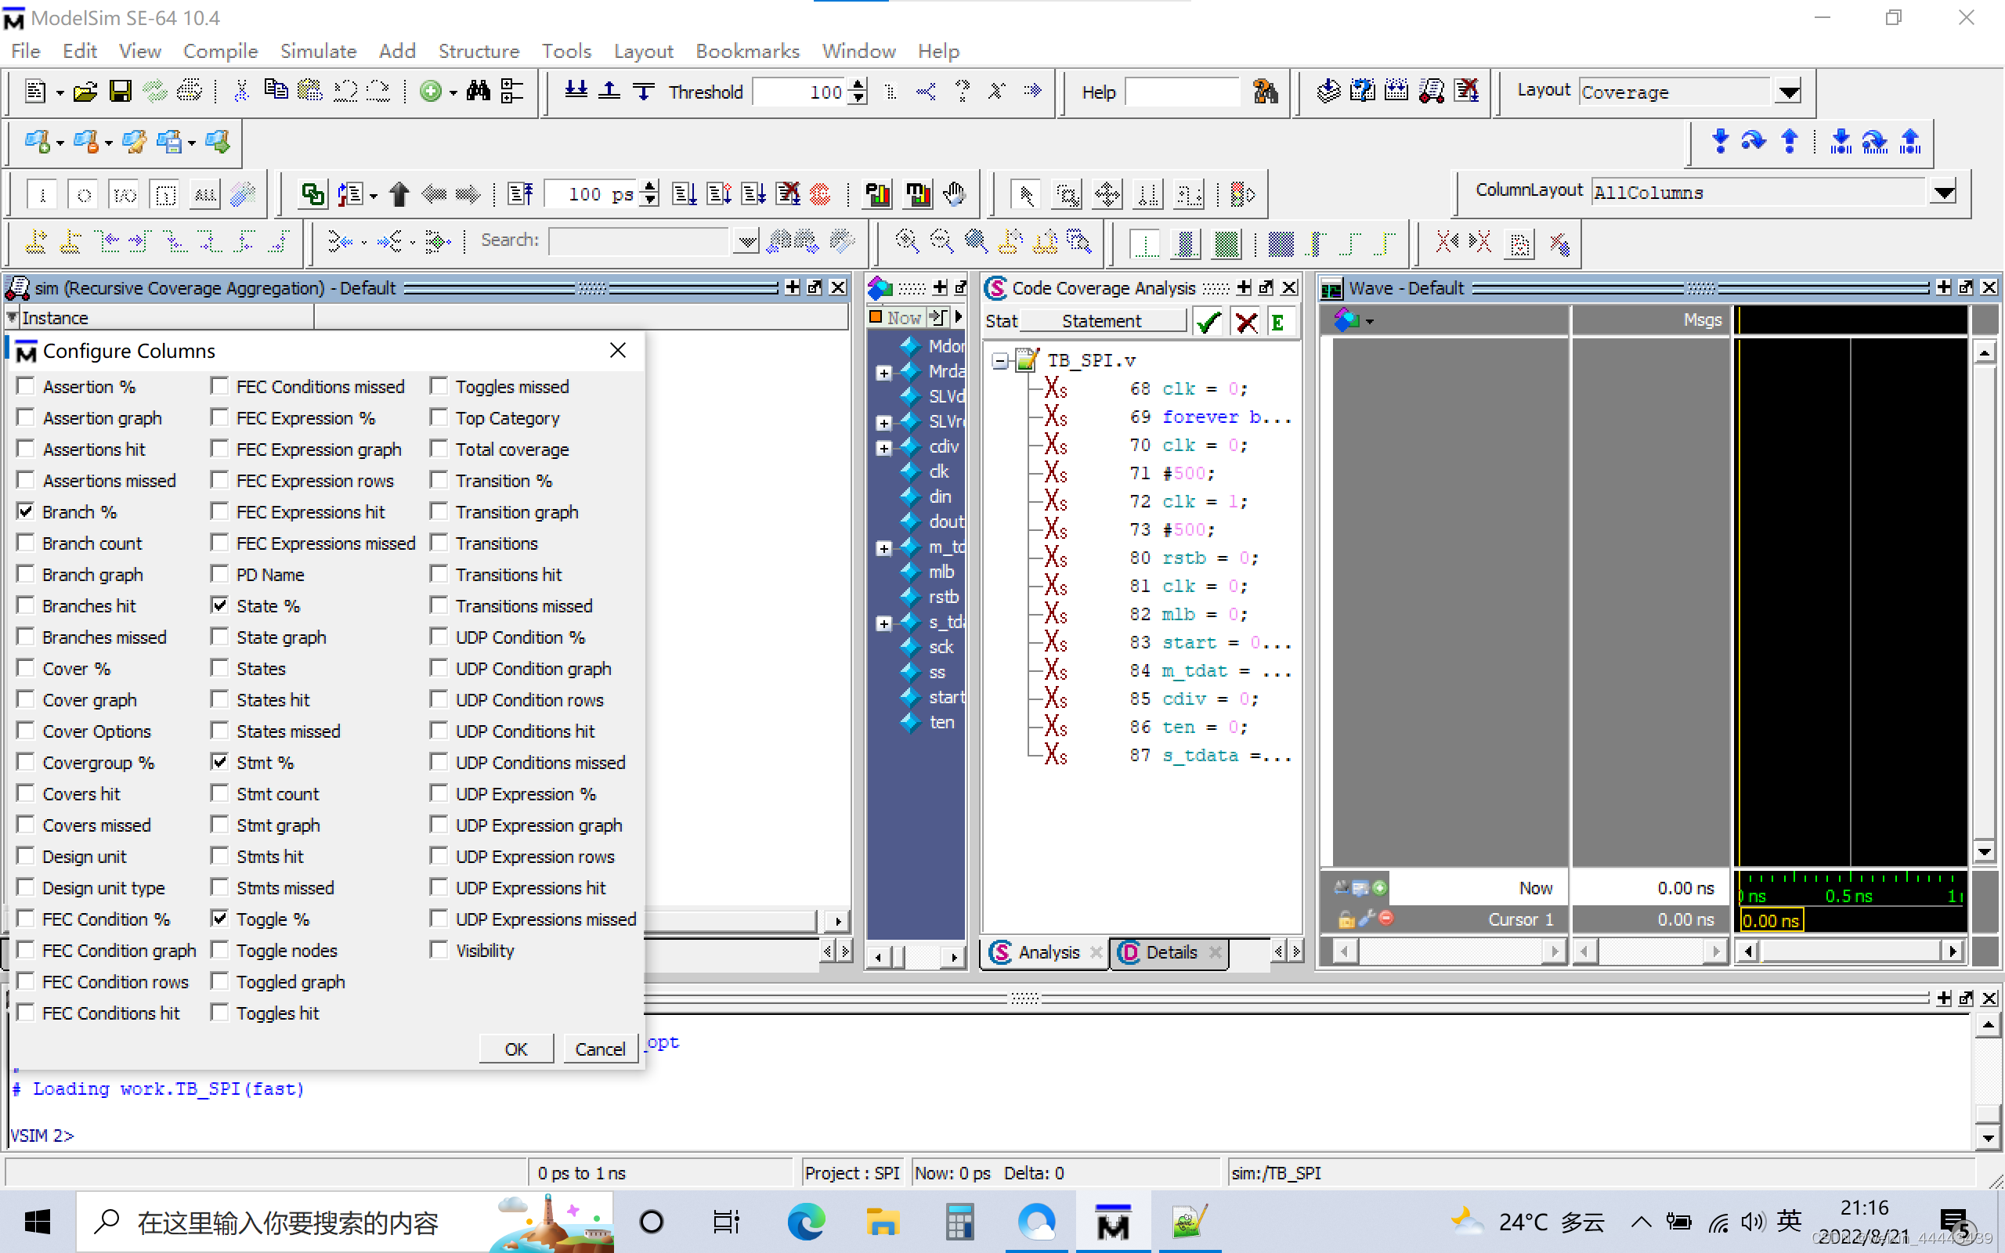Click inside the Search input field
Image resolution: width=2005 pixels, height=1253 pixels.
tap(638, 240)
